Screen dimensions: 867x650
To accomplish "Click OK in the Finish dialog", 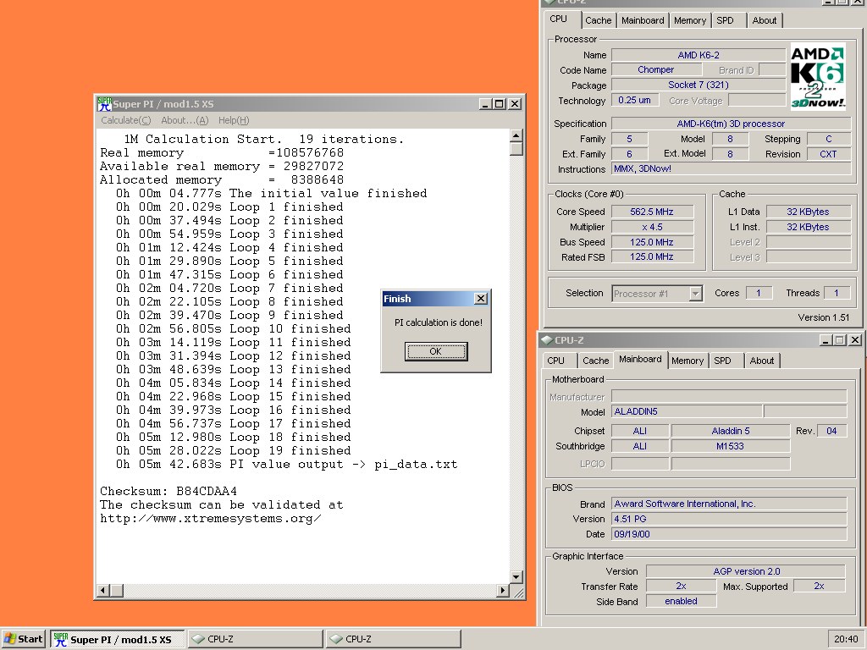I will click(x=436, y=351).
